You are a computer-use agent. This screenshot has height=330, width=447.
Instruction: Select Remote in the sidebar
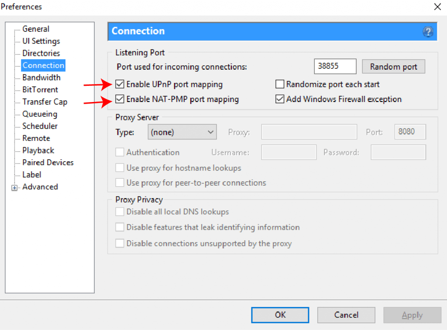[x=36, y=138]
